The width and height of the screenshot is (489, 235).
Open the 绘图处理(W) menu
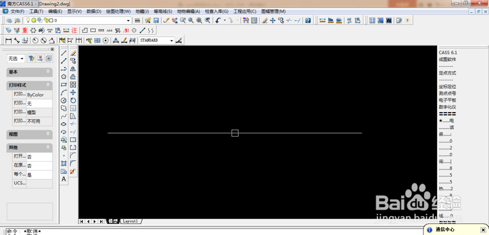(x=118, y=11)
